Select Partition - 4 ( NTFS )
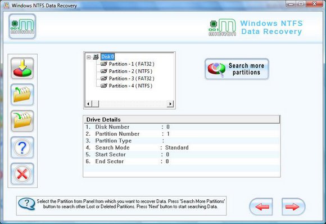This screenshot has width=326, height=224. [x=130, y=86]
